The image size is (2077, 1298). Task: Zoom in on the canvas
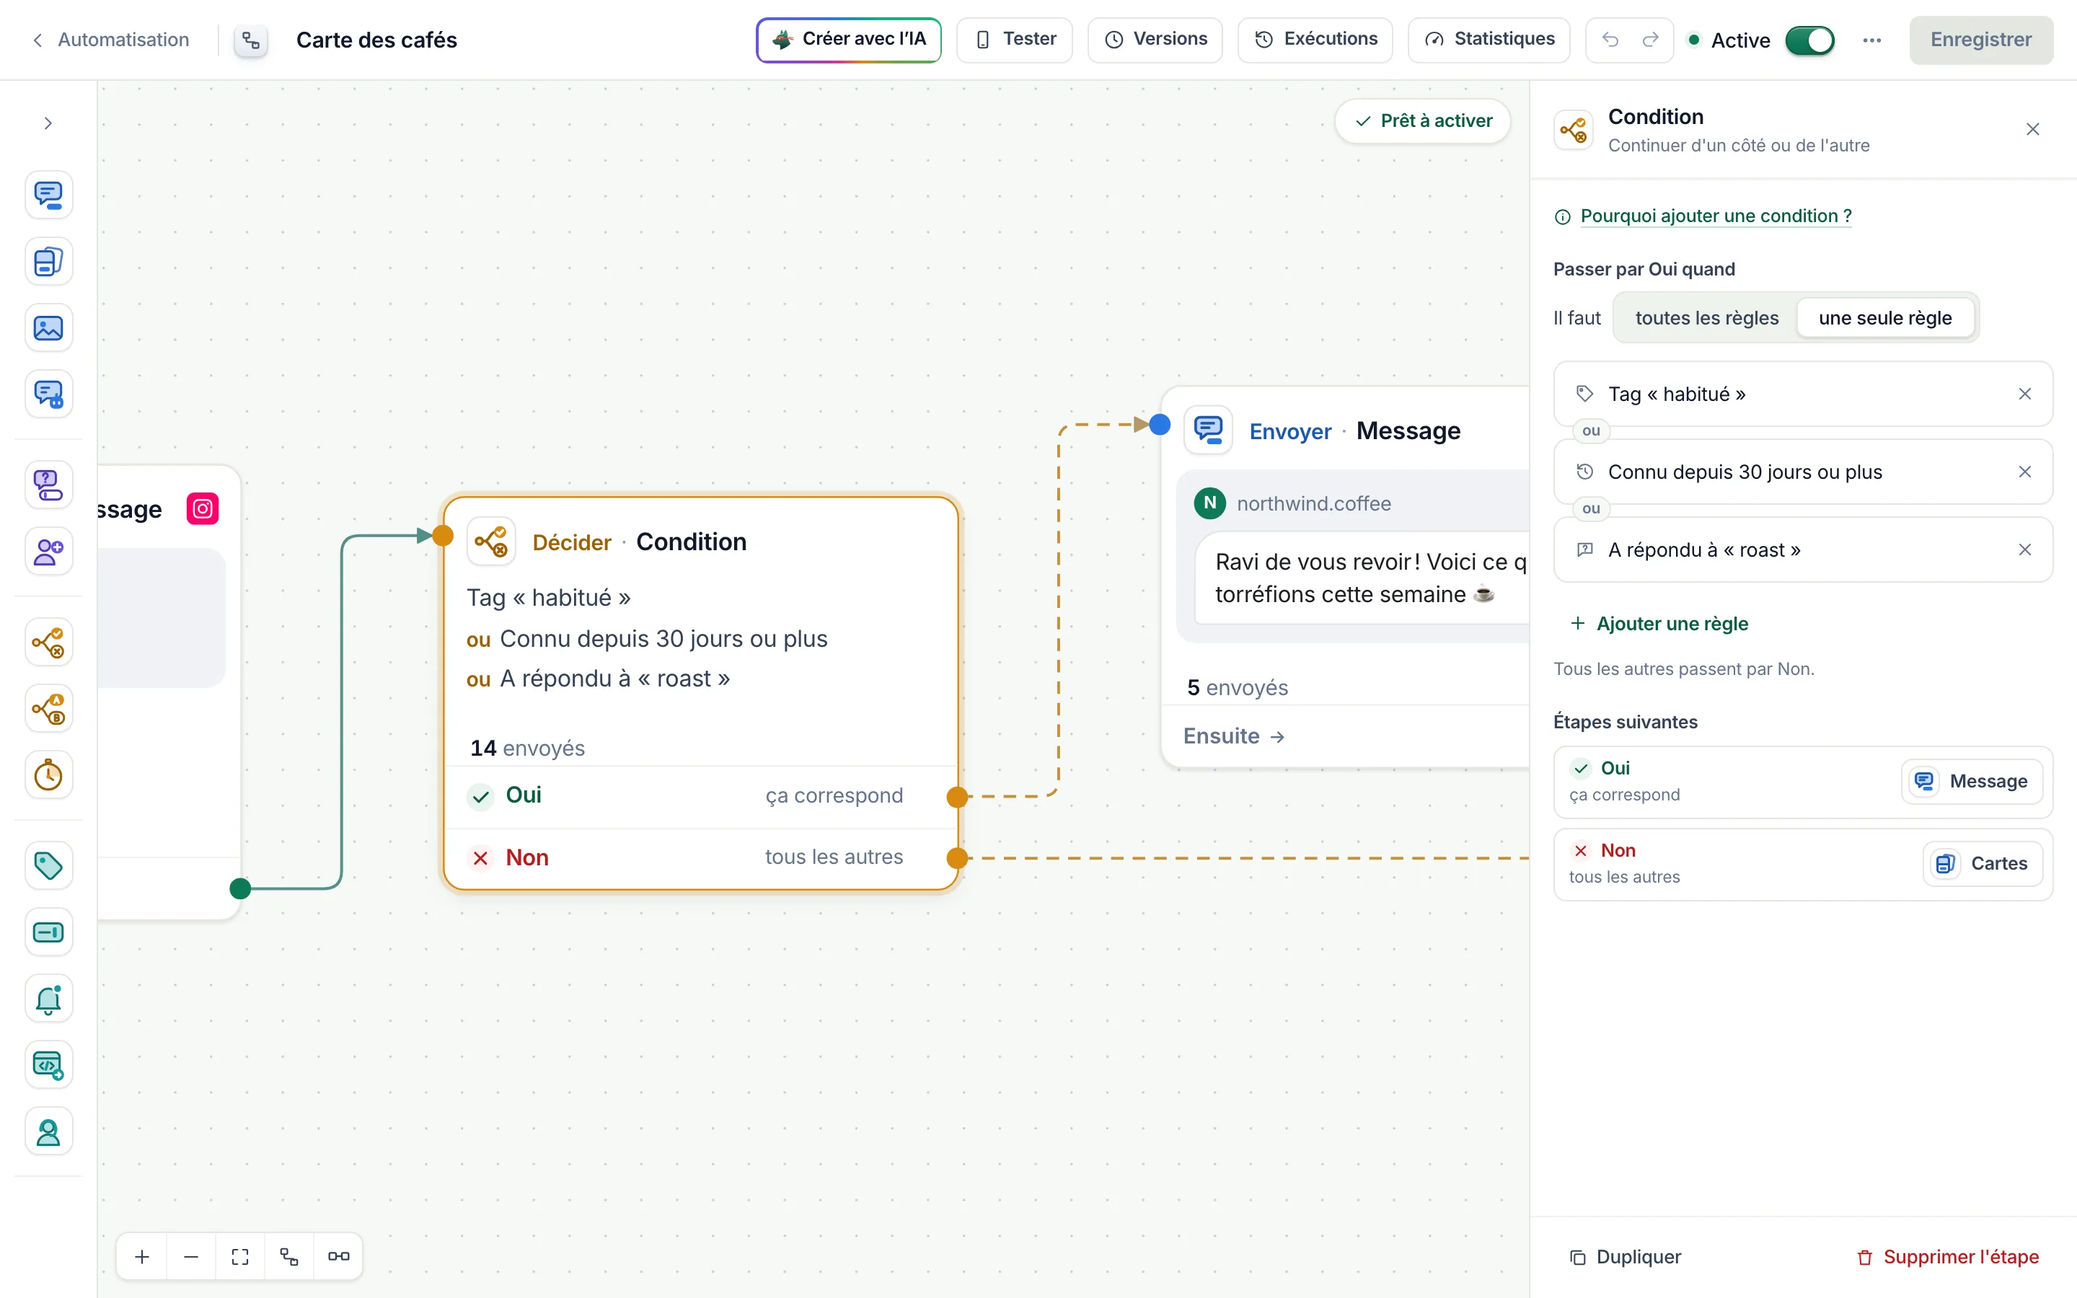[x=143, y=1257]
